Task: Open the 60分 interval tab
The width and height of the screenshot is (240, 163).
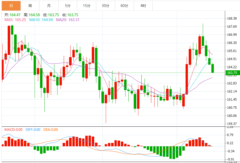Action: point(124,6)
